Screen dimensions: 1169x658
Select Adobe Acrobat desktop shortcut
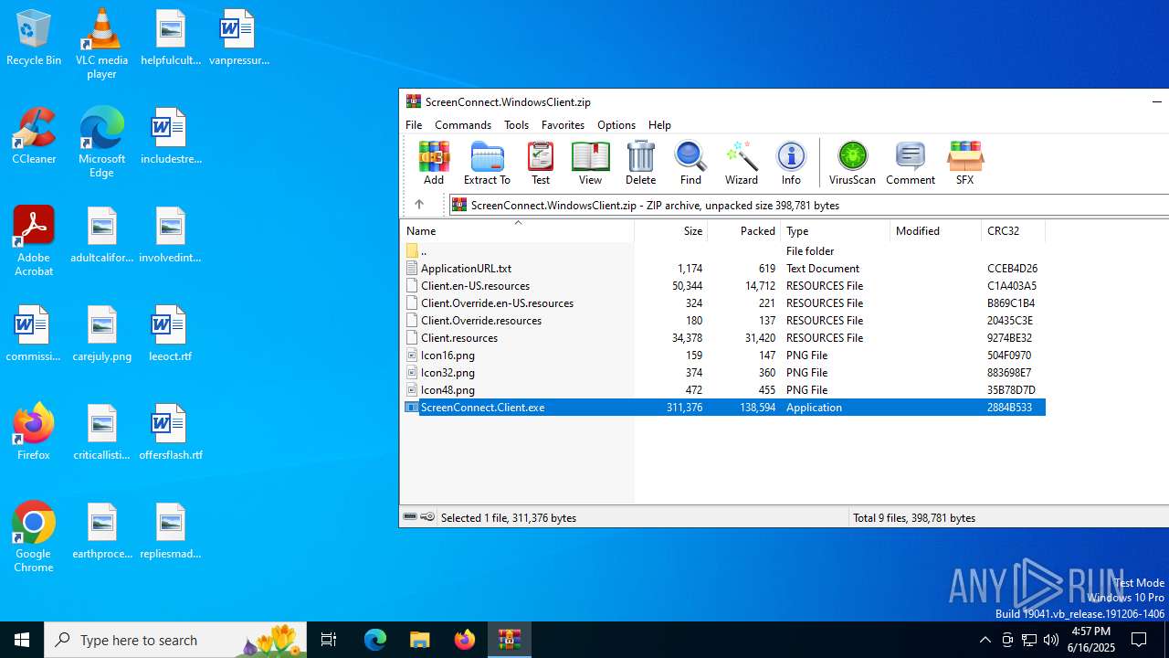tap(34, 241)
